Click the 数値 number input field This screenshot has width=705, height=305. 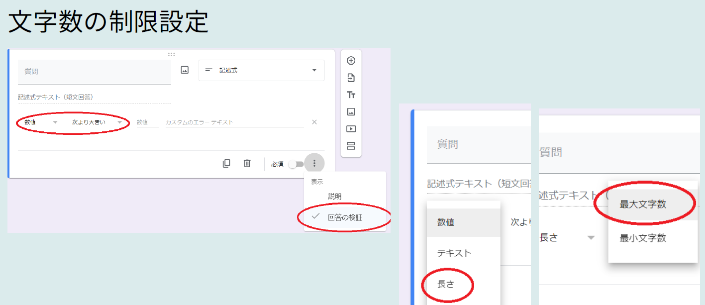148,122
